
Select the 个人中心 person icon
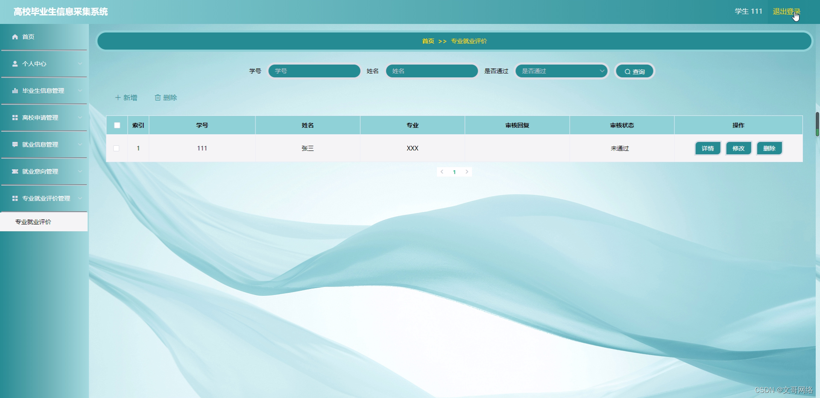click(14, 64)
